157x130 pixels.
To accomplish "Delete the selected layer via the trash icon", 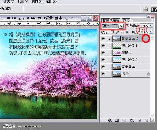I will coord(147,120).
